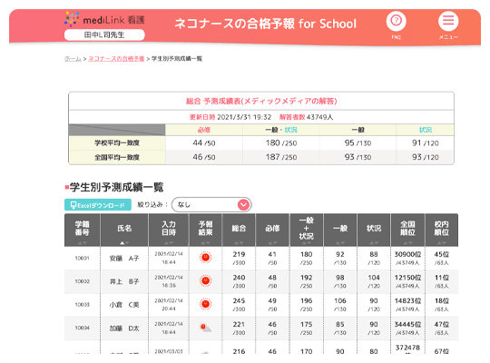Click school rank 18位

(x=441, y=300)
